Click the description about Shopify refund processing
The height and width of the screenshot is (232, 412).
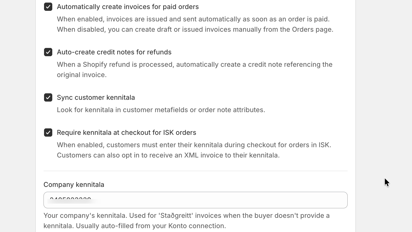pyautogui.click(x=195, y=70)
